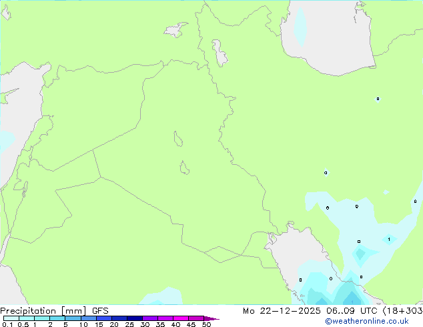Click the legend value '10'
This screenshot has height=327, width=423.
coord(83,324)
